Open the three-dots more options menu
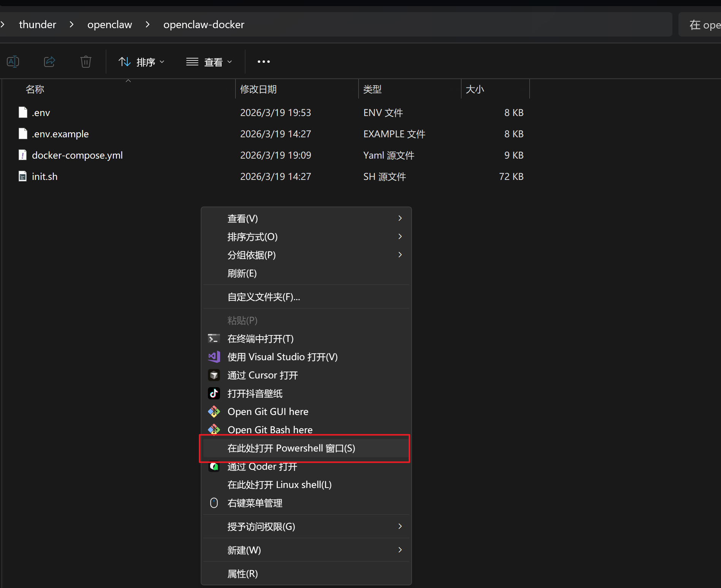Screen dimensions: 721x588 pos(263,62)
